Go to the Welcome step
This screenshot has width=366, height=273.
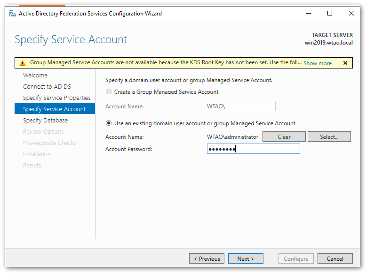[35, 76]
